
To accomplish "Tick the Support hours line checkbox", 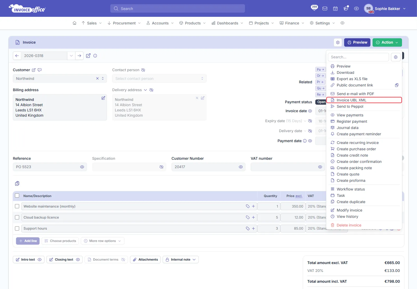I will tap(17, 229).
